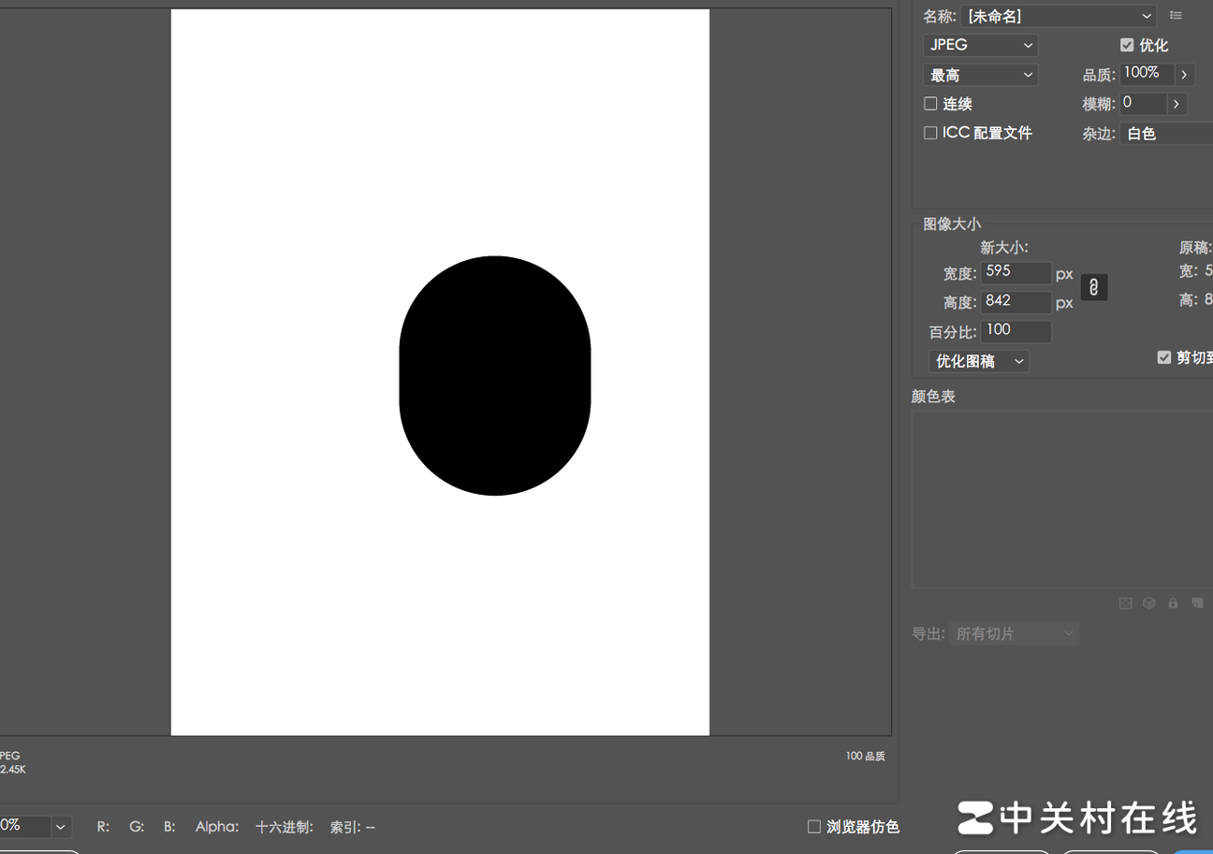Click the 宽度 width input field
The image size is (1213, 854).
coord(1016,272)
